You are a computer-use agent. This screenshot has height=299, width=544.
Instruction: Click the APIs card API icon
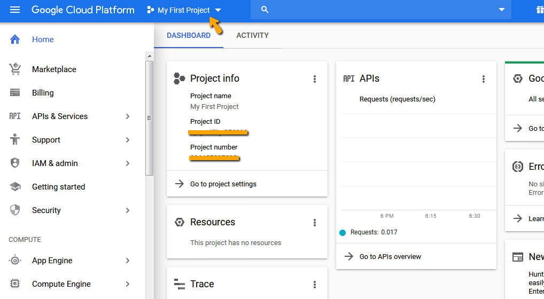[349, 78]
